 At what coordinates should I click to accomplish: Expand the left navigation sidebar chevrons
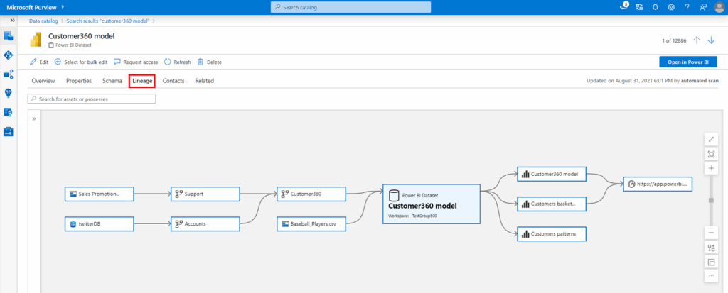(13, 21)
